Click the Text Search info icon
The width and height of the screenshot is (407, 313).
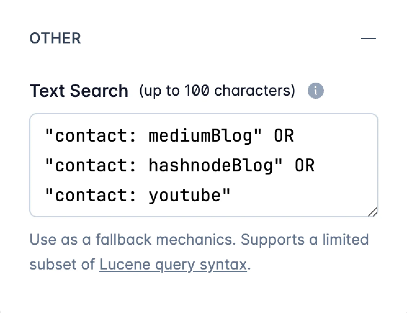click(315, 91)
